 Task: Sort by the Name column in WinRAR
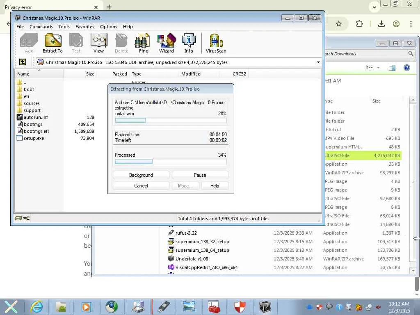tap(39, 74)
